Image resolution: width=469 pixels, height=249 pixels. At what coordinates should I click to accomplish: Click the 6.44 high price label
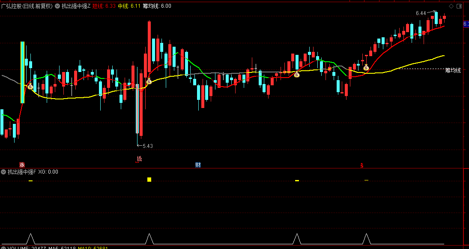tap(421, 13)
